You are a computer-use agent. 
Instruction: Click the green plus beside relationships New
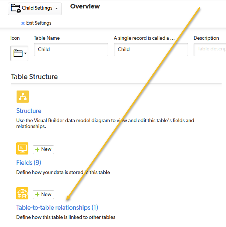pyautogui.click(x=38, y=194)
